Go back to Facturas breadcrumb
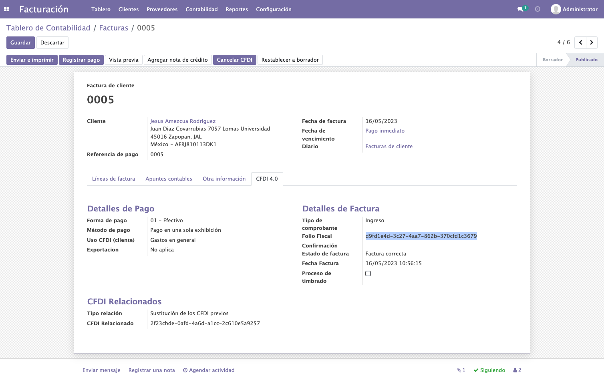The width and height of the screenshot is (604, 378). tap(114, 28)
